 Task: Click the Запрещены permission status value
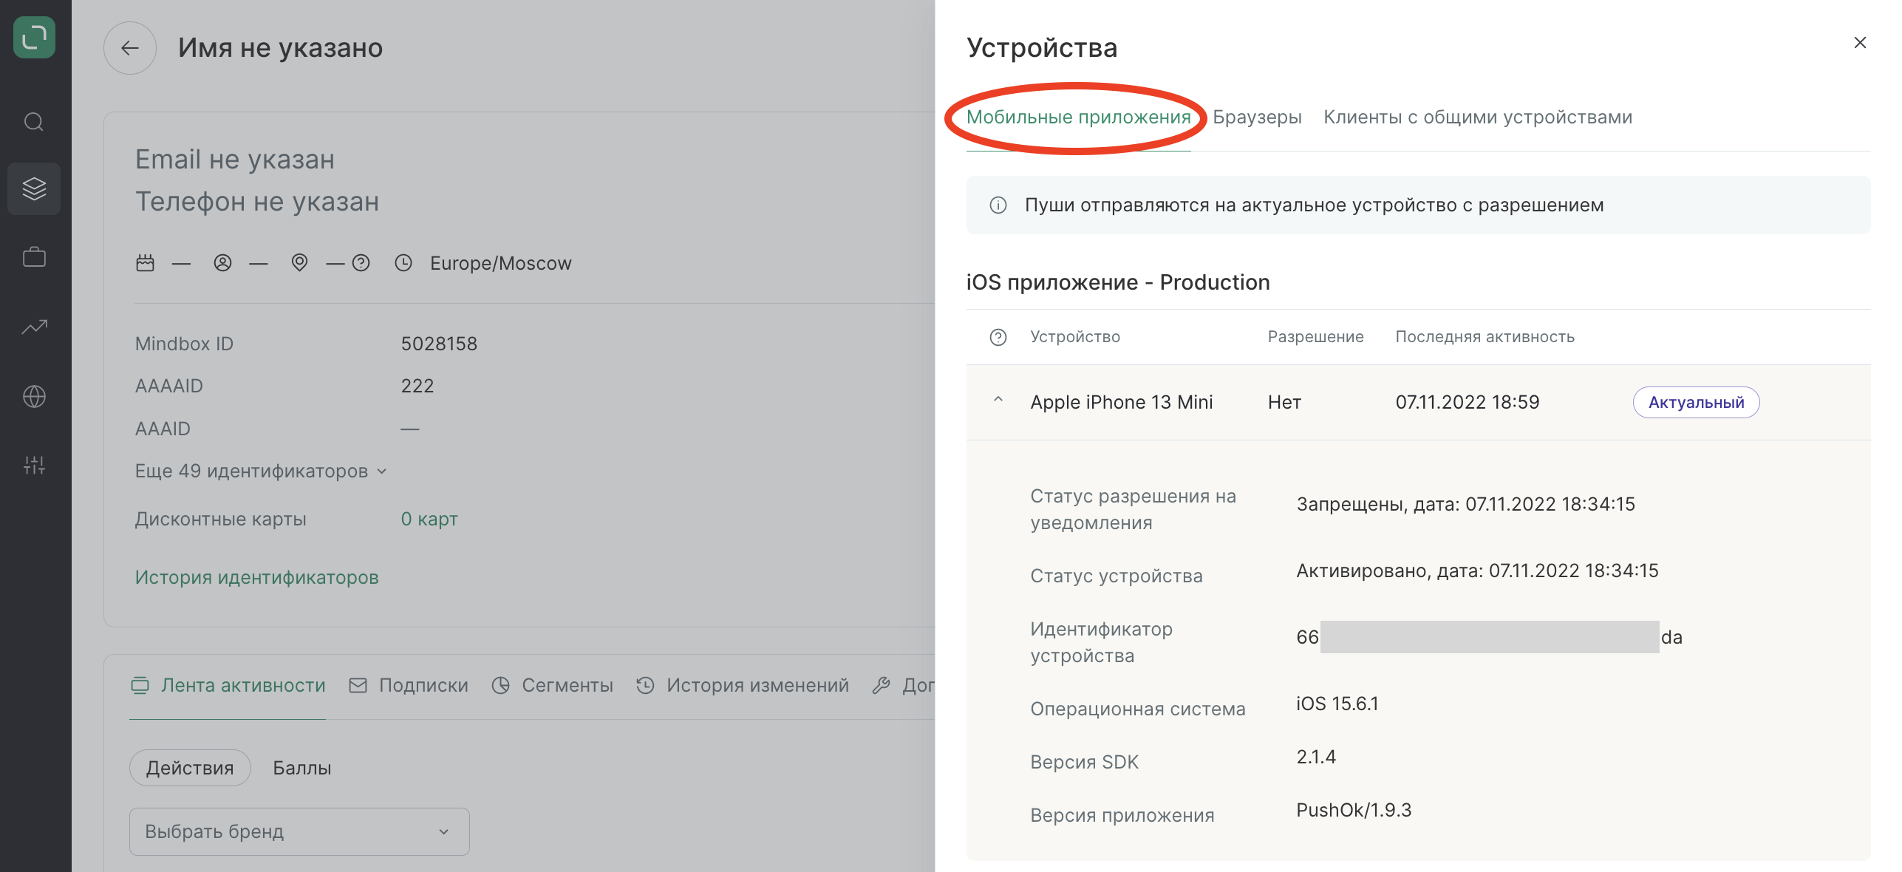pyautogui.click(x=1465, y=504)
